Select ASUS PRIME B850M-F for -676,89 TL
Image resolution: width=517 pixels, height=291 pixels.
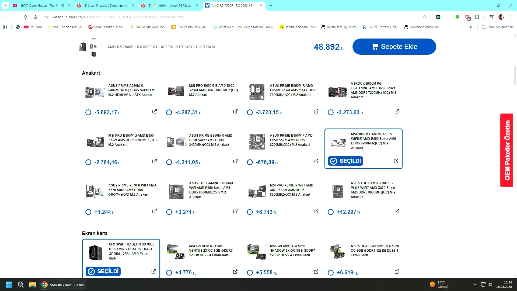click(x=250, y=162)
